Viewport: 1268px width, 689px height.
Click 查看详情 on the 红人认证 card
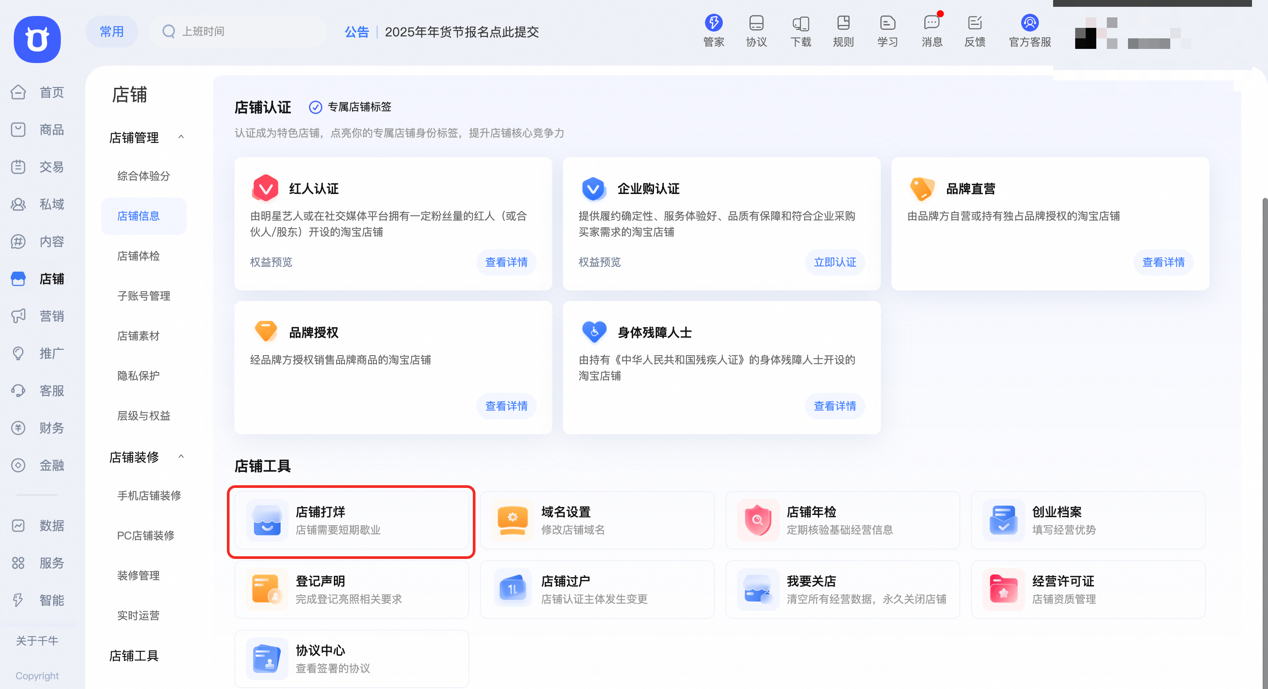coord(506,262)
